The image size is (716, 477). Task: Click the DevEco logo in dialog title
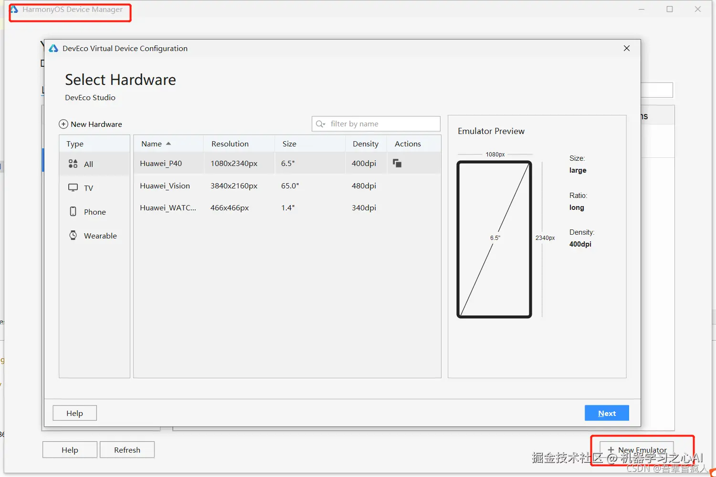(x=53, y=48)
